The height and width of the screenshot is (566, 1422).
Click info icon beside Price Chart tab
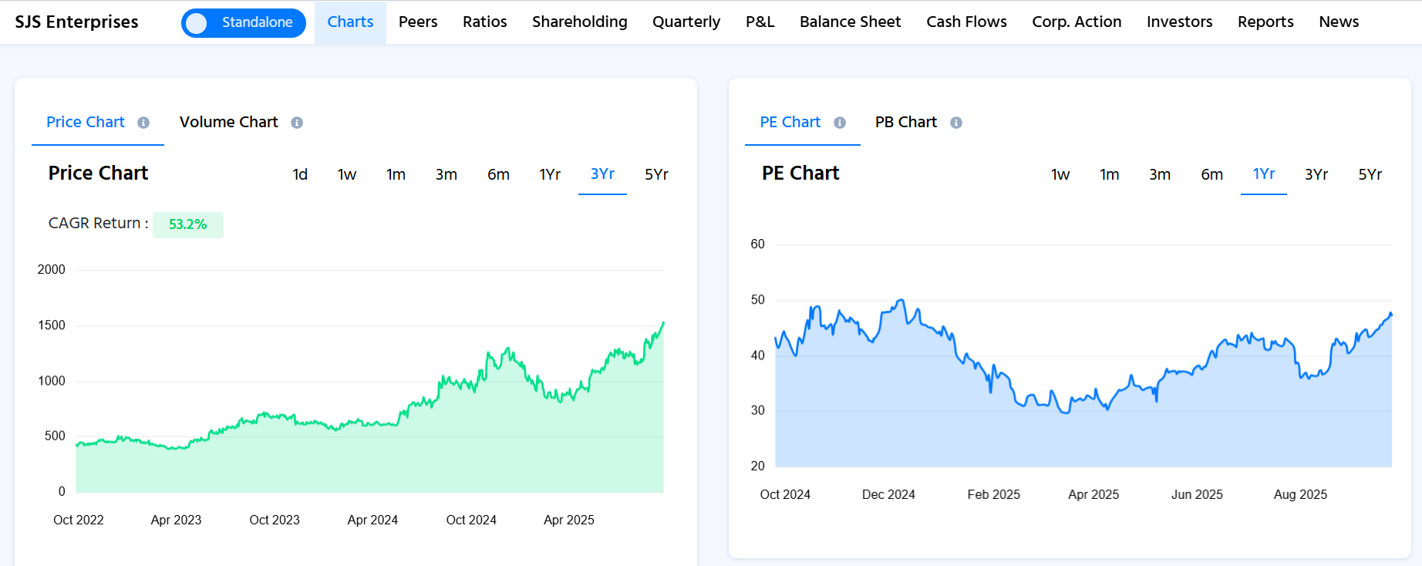[143, 123]
